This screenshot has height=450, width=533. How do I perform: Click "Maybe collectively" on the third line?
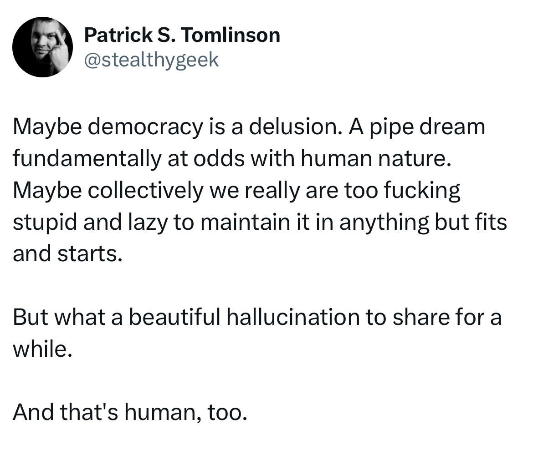(x=108, y=191)
